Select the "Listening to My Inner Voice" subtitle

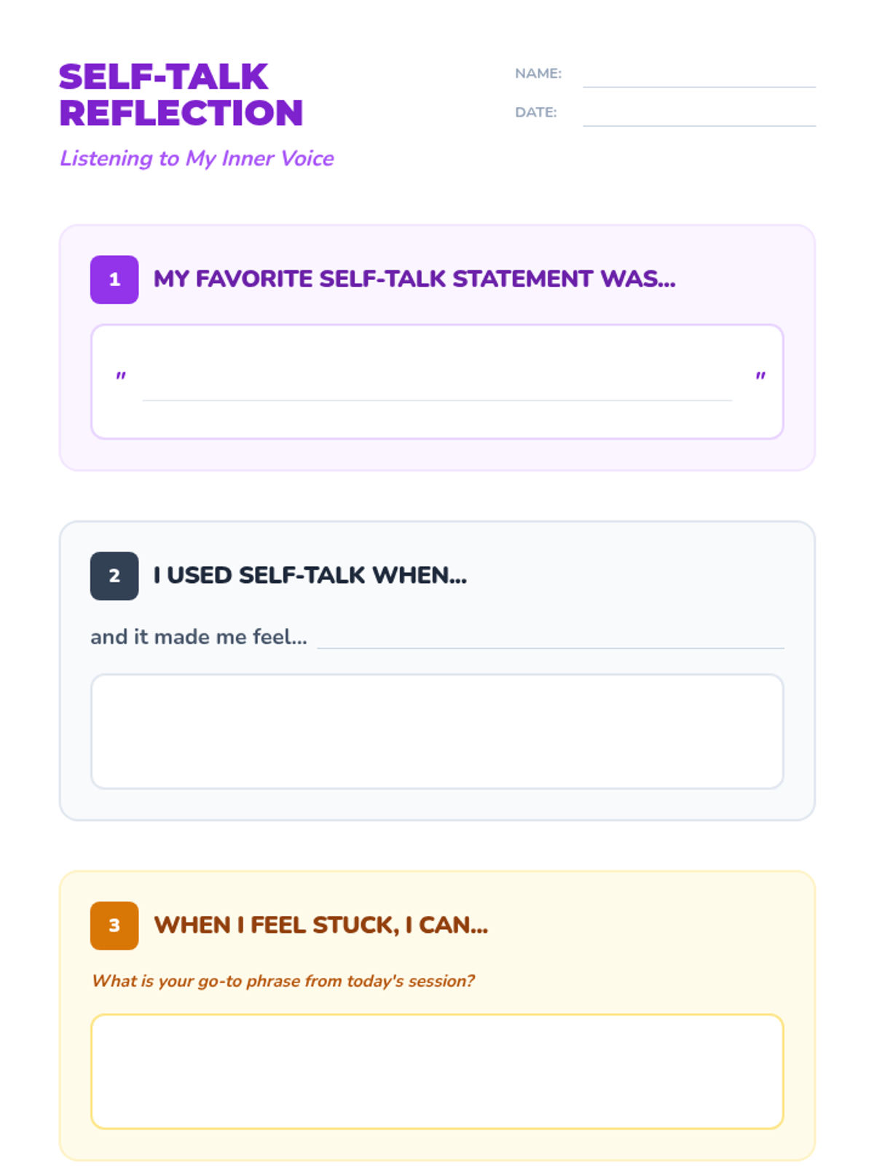pyautogui.click(x=197, y=158)
